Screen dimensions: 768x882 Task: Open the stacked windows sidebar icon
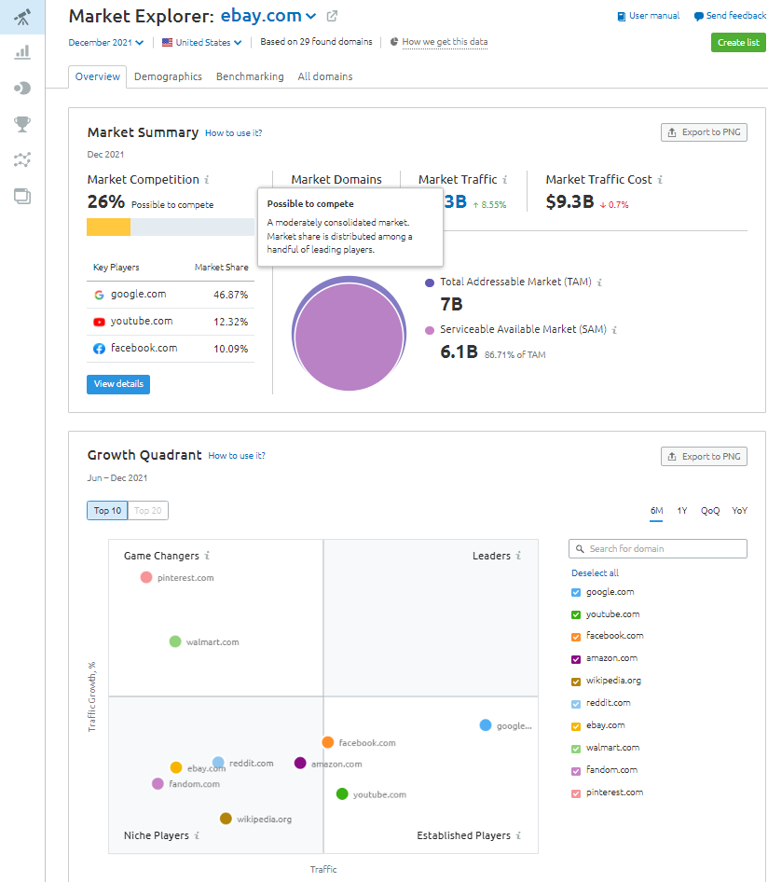tap(22, 196)
